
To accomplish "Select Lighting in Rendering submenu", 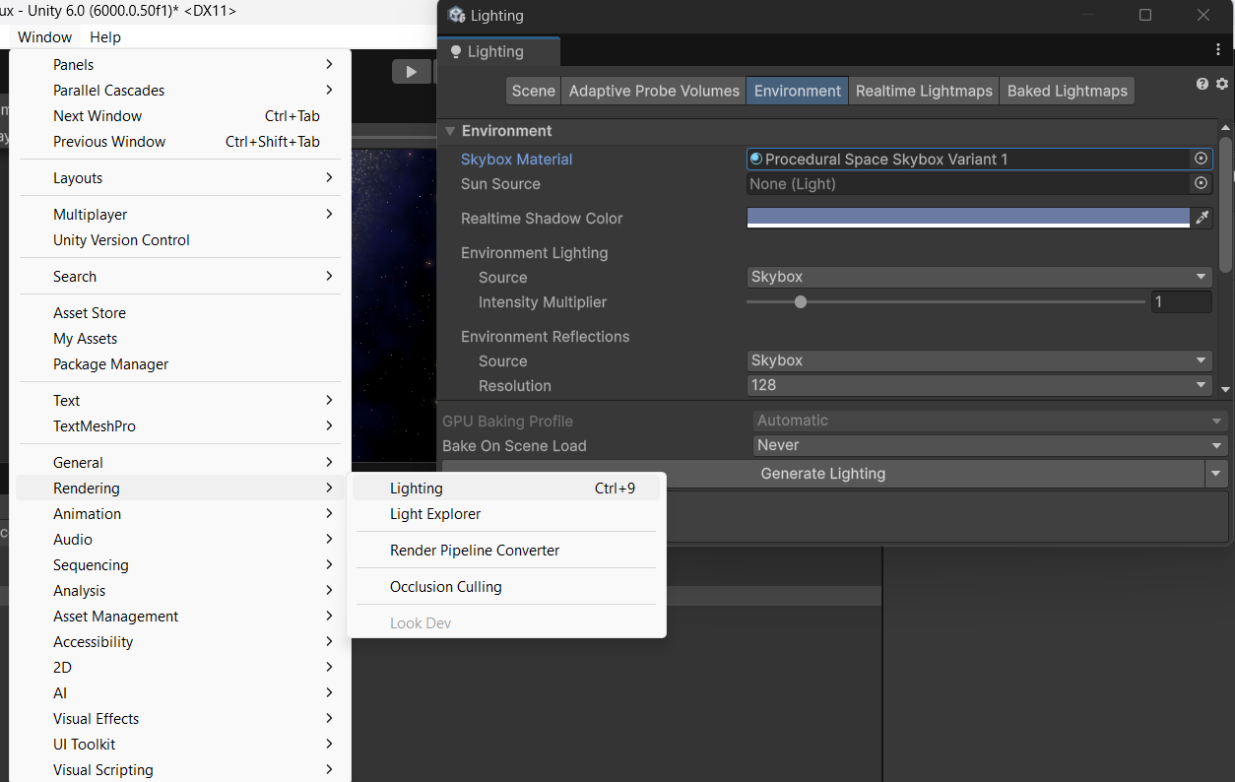I will [x=507, y=489].
